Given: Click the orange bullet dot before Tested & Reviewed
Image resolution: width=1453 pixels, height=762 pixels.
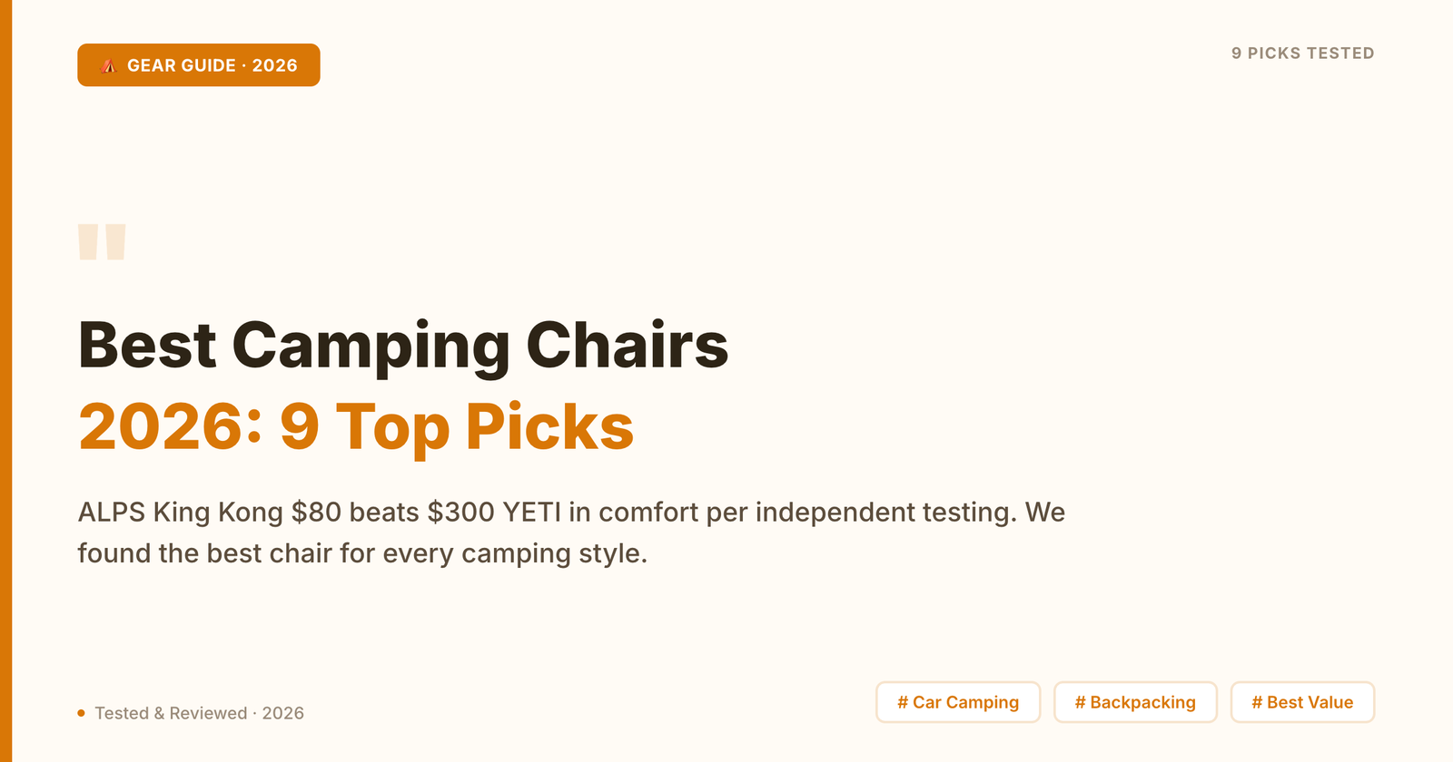Looking at the screenshot, I should tap(82, 713).
